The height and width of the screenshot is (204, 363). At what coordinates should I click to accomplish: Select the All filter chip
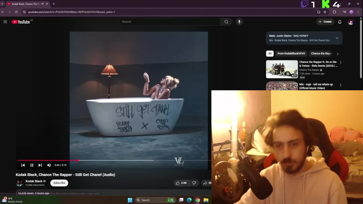270,54
